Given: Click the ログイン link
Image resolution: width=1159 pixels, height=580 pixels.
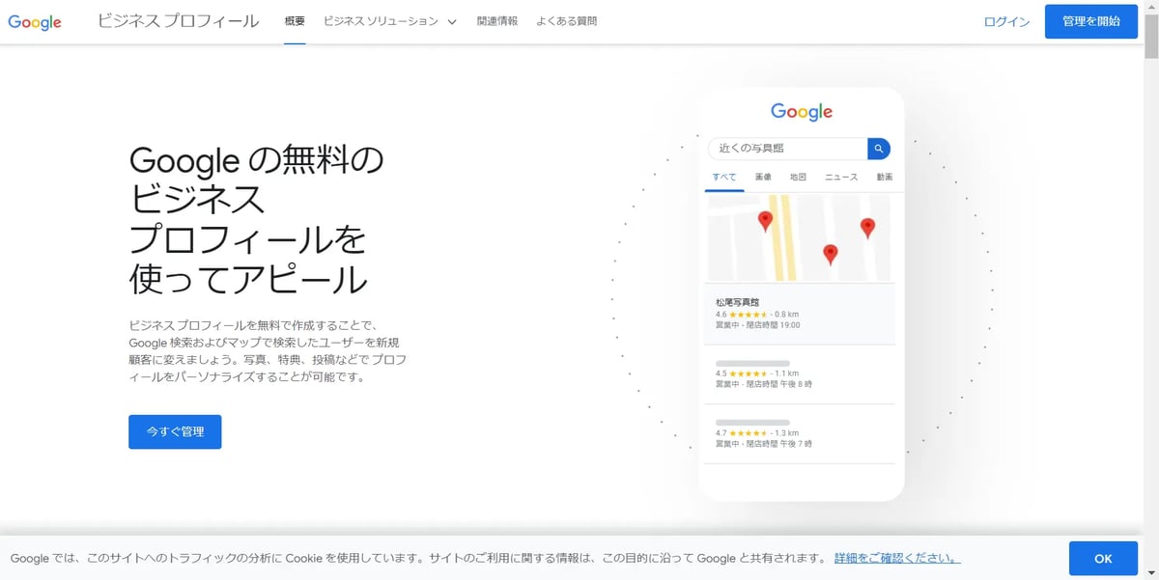Looking at the screenshot, I should (1006, 21).
